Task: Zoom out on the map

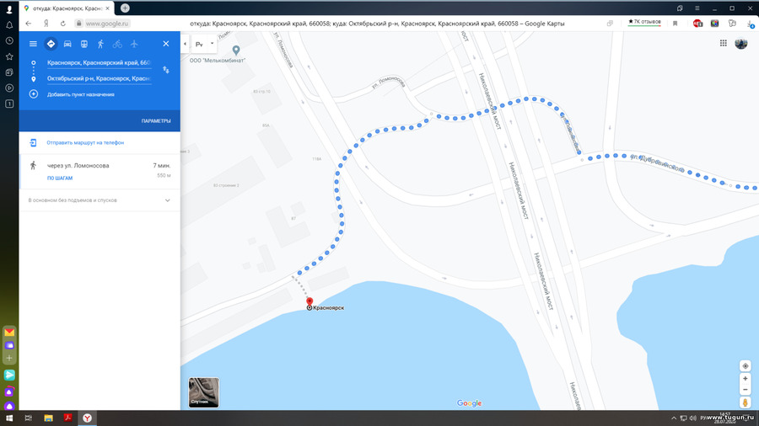Action: pyautogui.click(x=746, y=390)
